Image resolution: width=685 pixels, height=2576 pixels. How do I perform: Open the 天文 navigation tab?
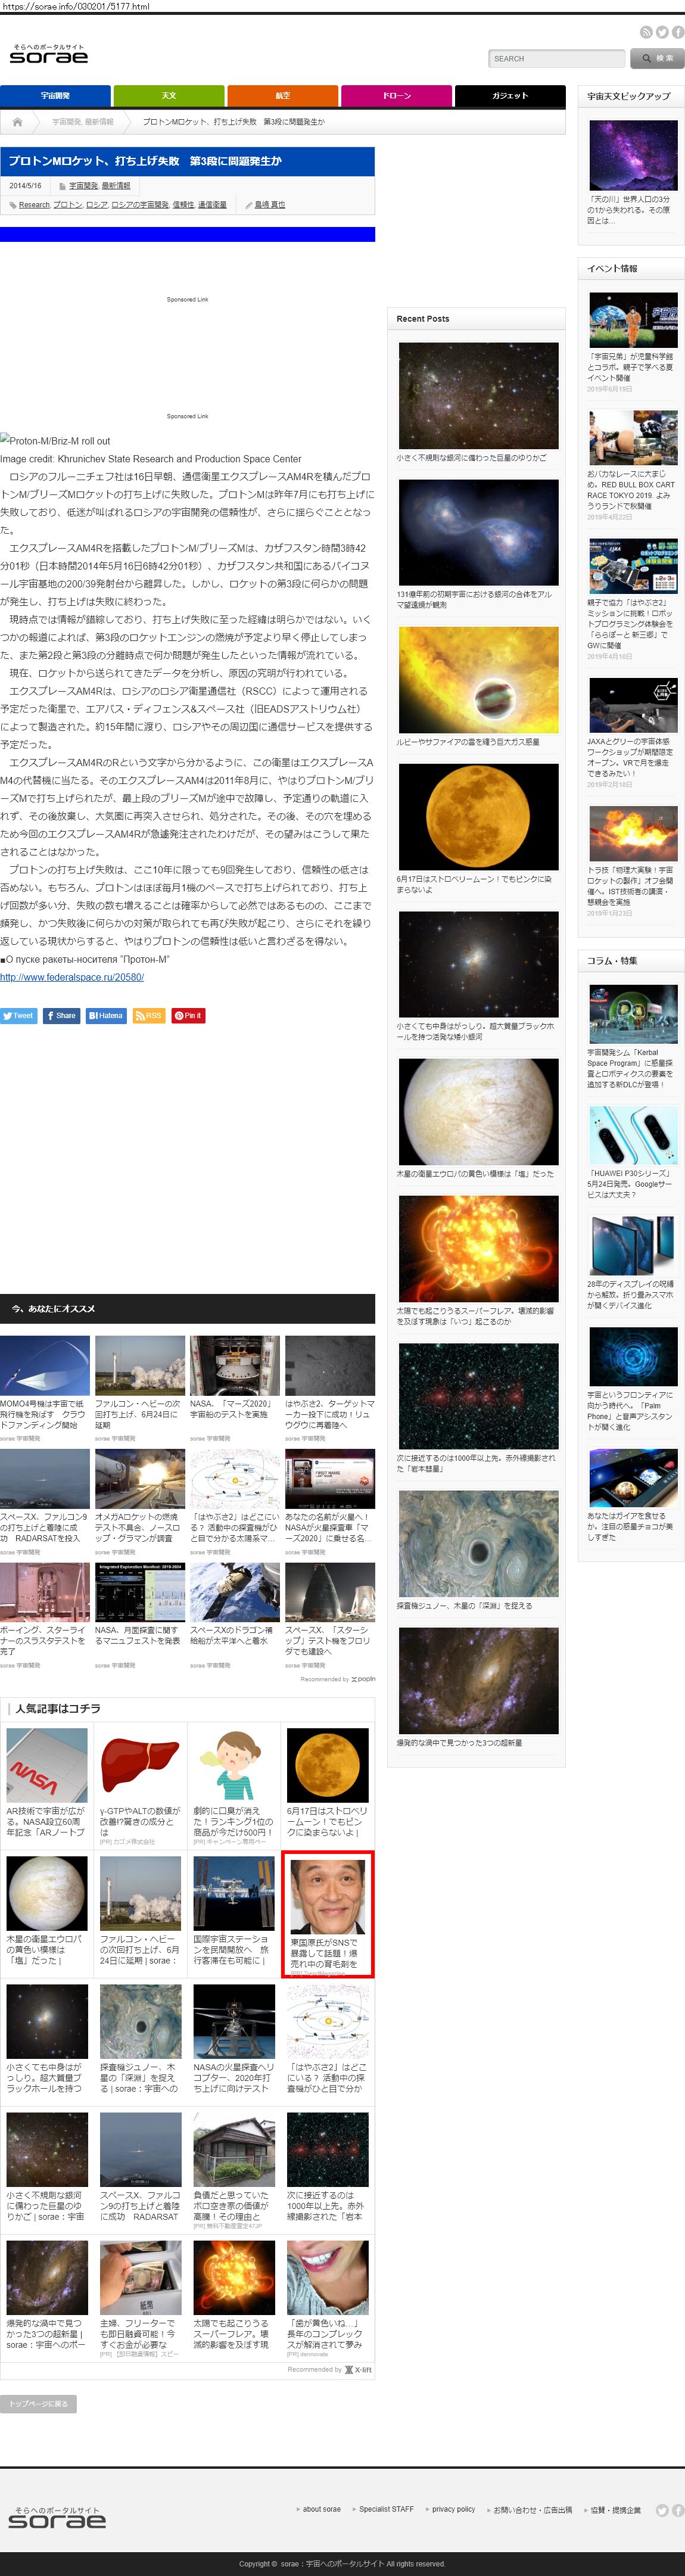coord(169,96)
